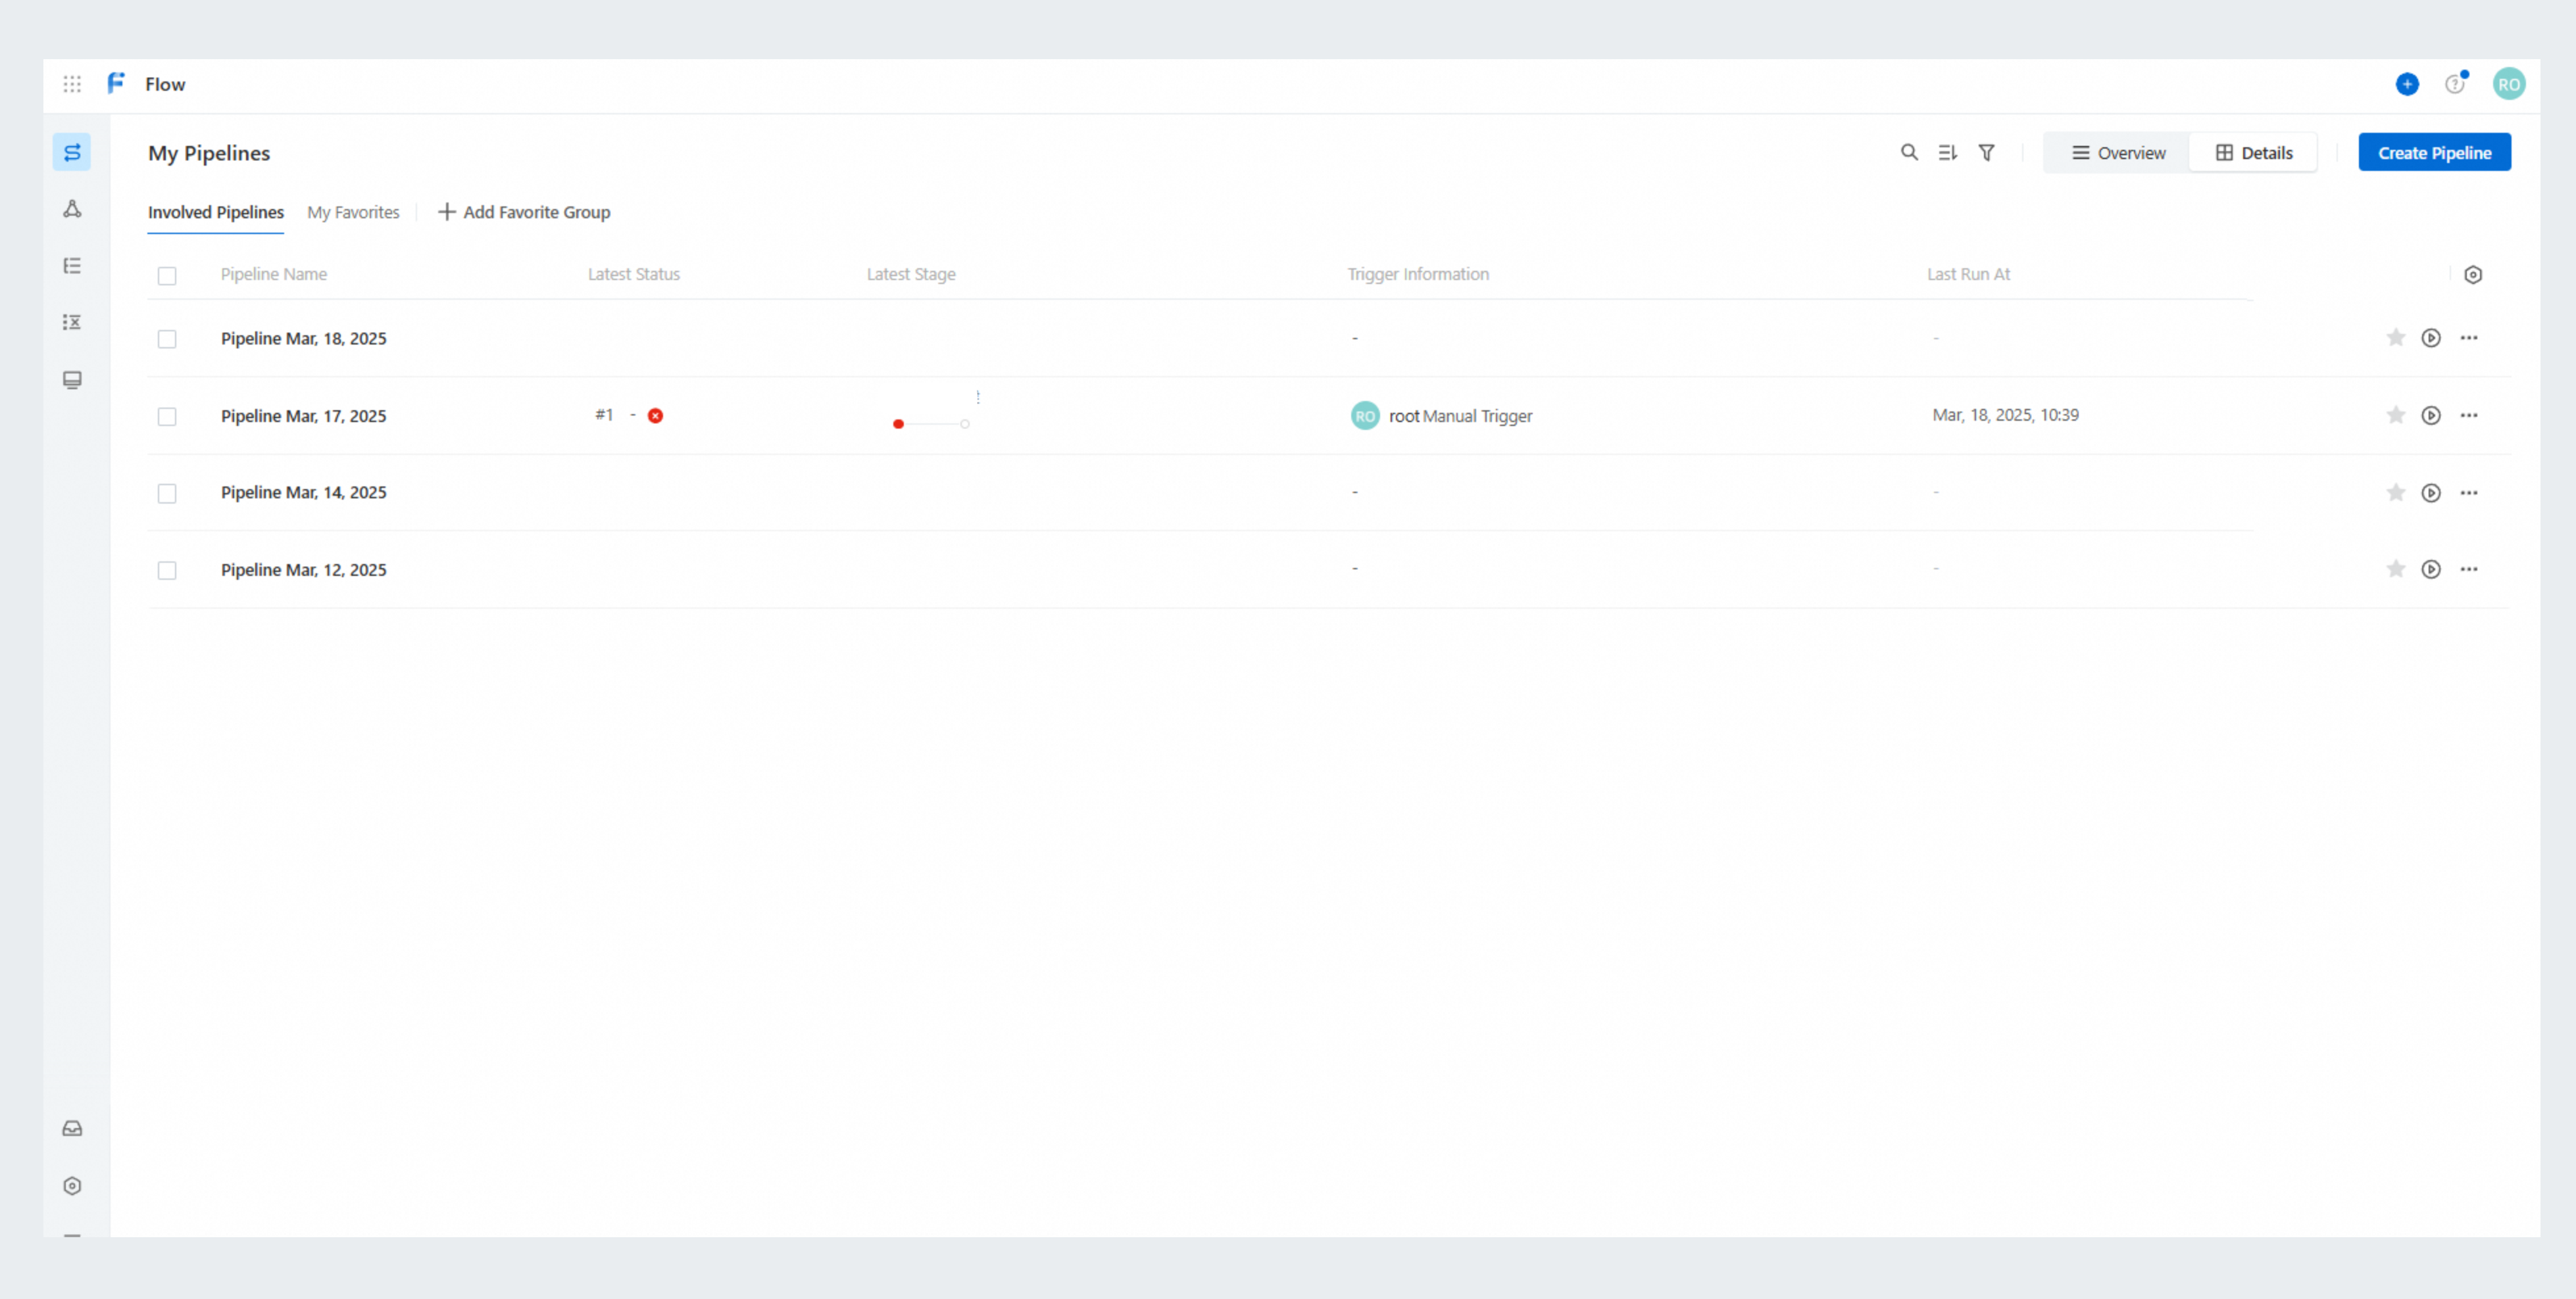Image resolution: width=2576 pixels, height=1299 pixels.
Task: Tick the checkbox for Pipeline Mar, 12, 2025
Action: click(167, 569)
